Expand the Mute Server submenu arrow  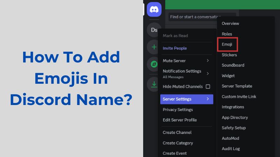click(208, 61)
